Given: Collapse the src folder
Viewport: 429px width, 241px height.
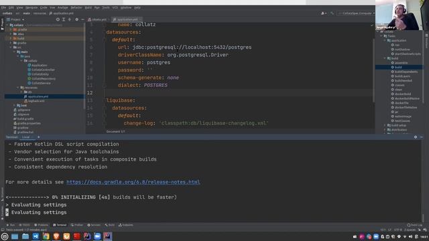Looking at the screenshot, I should pyautogui.click(x=11, y=48).
